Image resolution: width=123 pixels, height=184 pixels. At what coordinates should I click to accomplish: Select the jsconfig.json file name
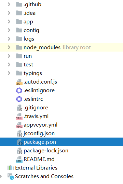pos(39,133)
